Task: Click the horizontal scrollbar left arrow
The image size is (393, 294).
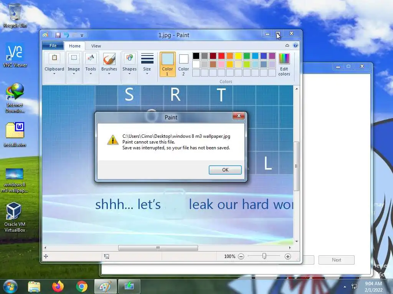Action: coord(45,248)
